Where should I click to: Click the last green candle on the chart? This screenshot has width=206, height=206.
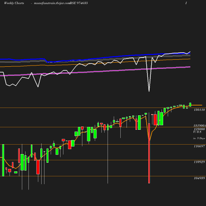(x=190, y=105)
